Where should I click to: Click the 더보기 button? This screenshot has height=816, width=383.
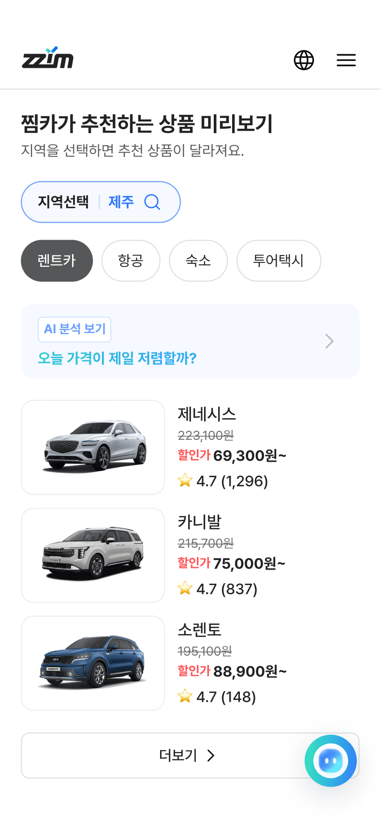[190, 755]
